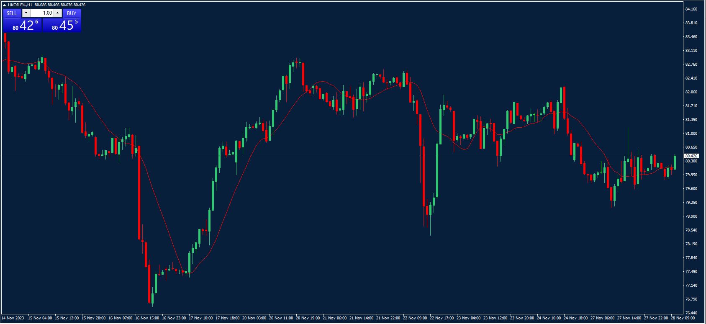The height and width of the screenshot is (324, 706).
Task: Click the 21 Nov 14:00 time label
Action: [362, 318]
